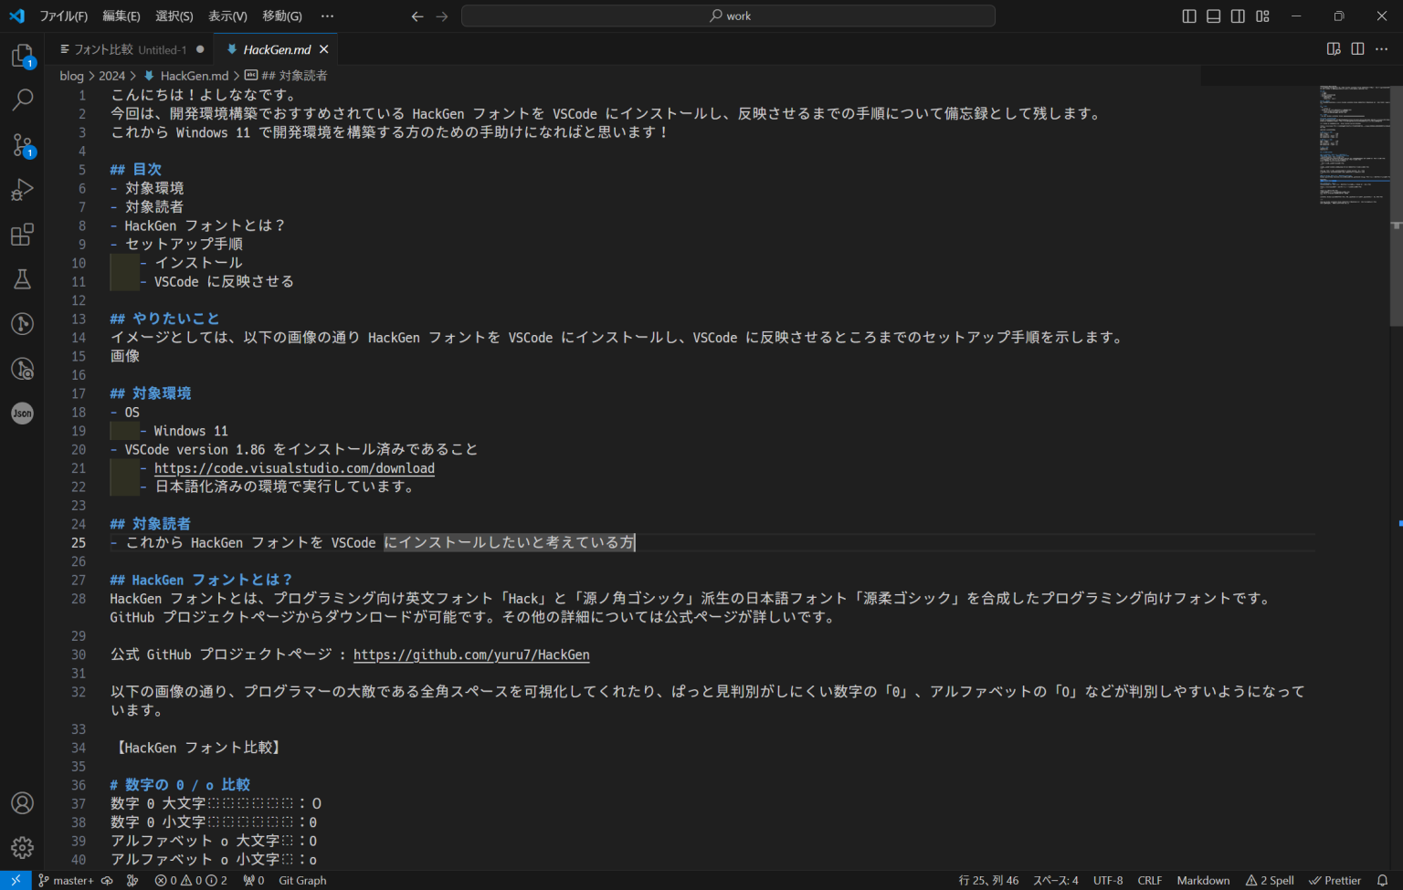1403x890 pixels.
Task: Expand the menu bar overflow ellipsis
Action: pyautogui.click(x=327, y=16)
